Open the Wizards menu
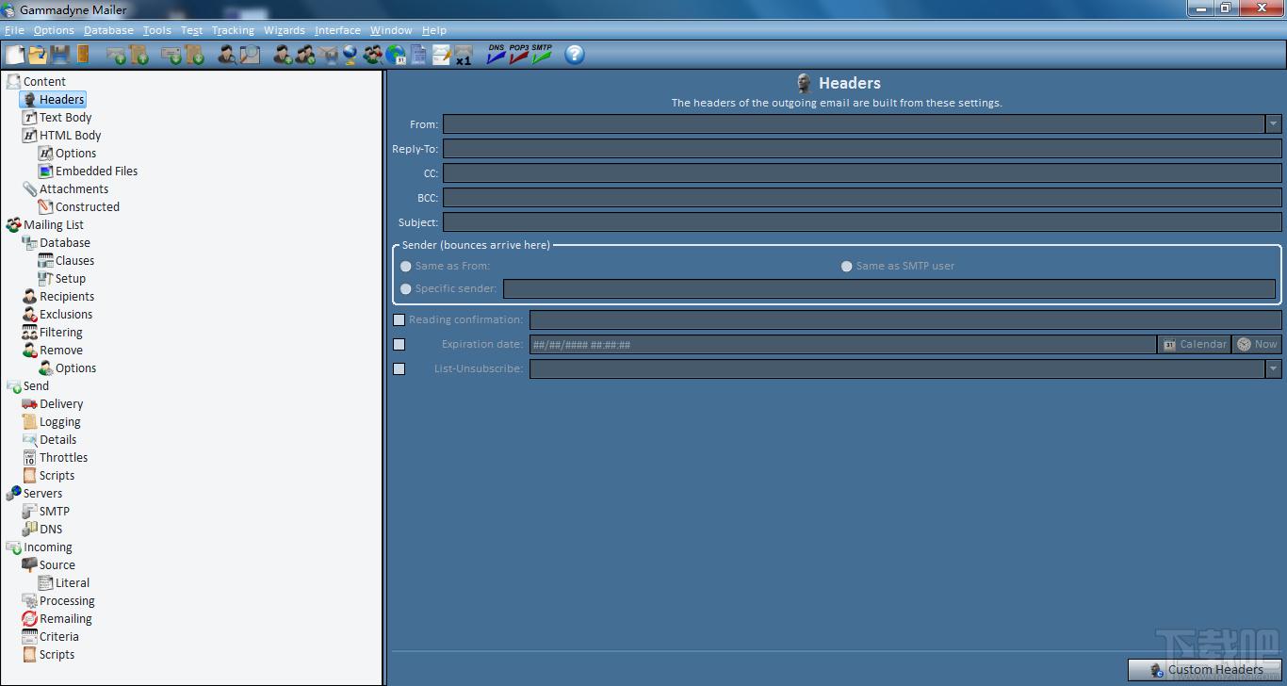 click(x=285, y=30)
